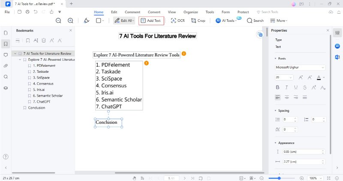Screen dimensions: 343x181
Task: Switch to the Organize tab
Action: click(191, 12)
